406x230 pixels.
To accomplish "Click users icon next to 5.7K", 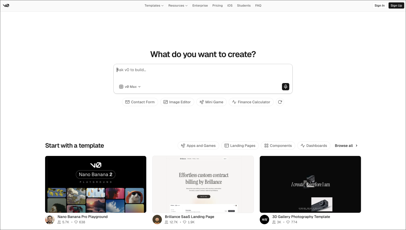I will (59, 222).
